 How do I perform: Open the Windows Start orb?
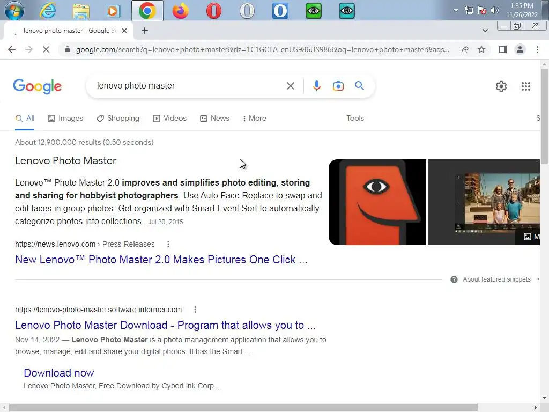pos(14,11)
